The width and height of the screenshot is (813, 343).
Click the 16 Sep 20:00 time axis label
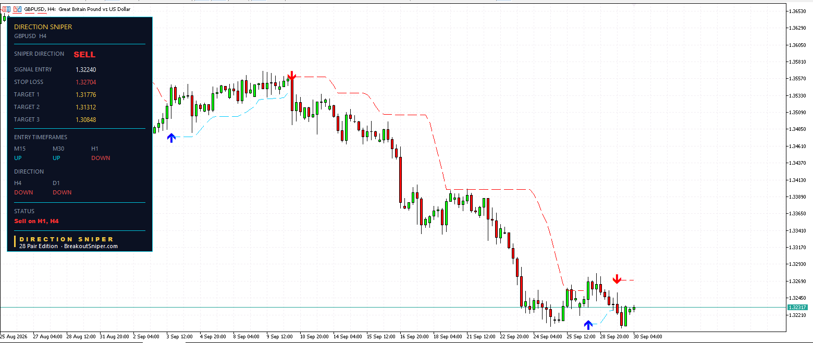415,337
